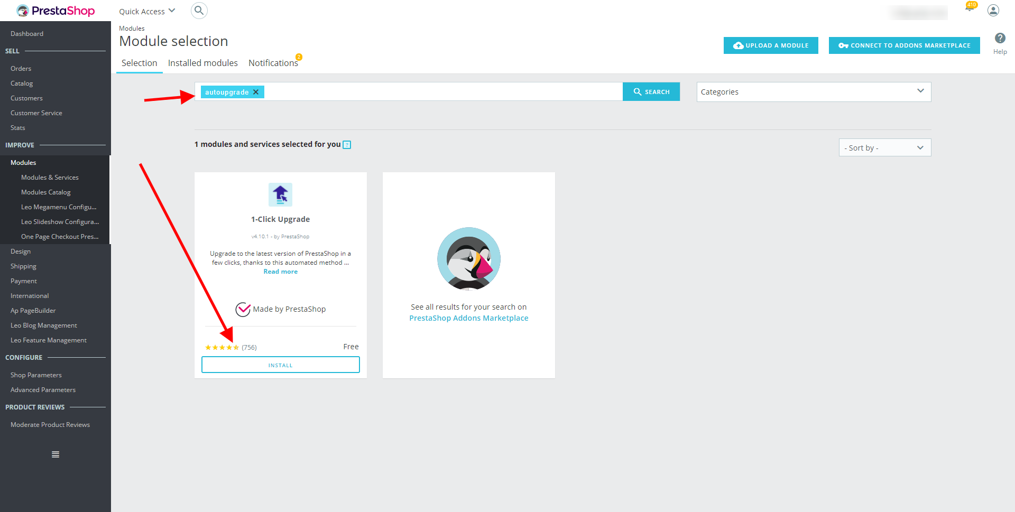
Task: Open One Page Checkout submenu item
Action: coord(60,237)
